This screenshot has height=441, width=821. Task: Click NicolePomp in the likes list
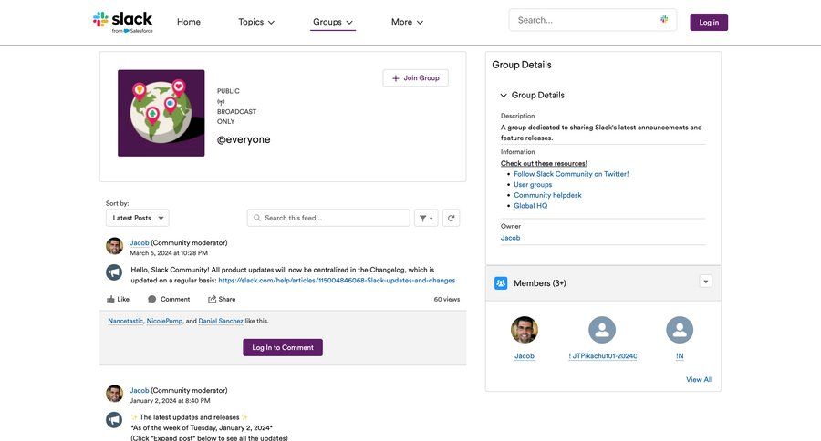coord(164,321)
